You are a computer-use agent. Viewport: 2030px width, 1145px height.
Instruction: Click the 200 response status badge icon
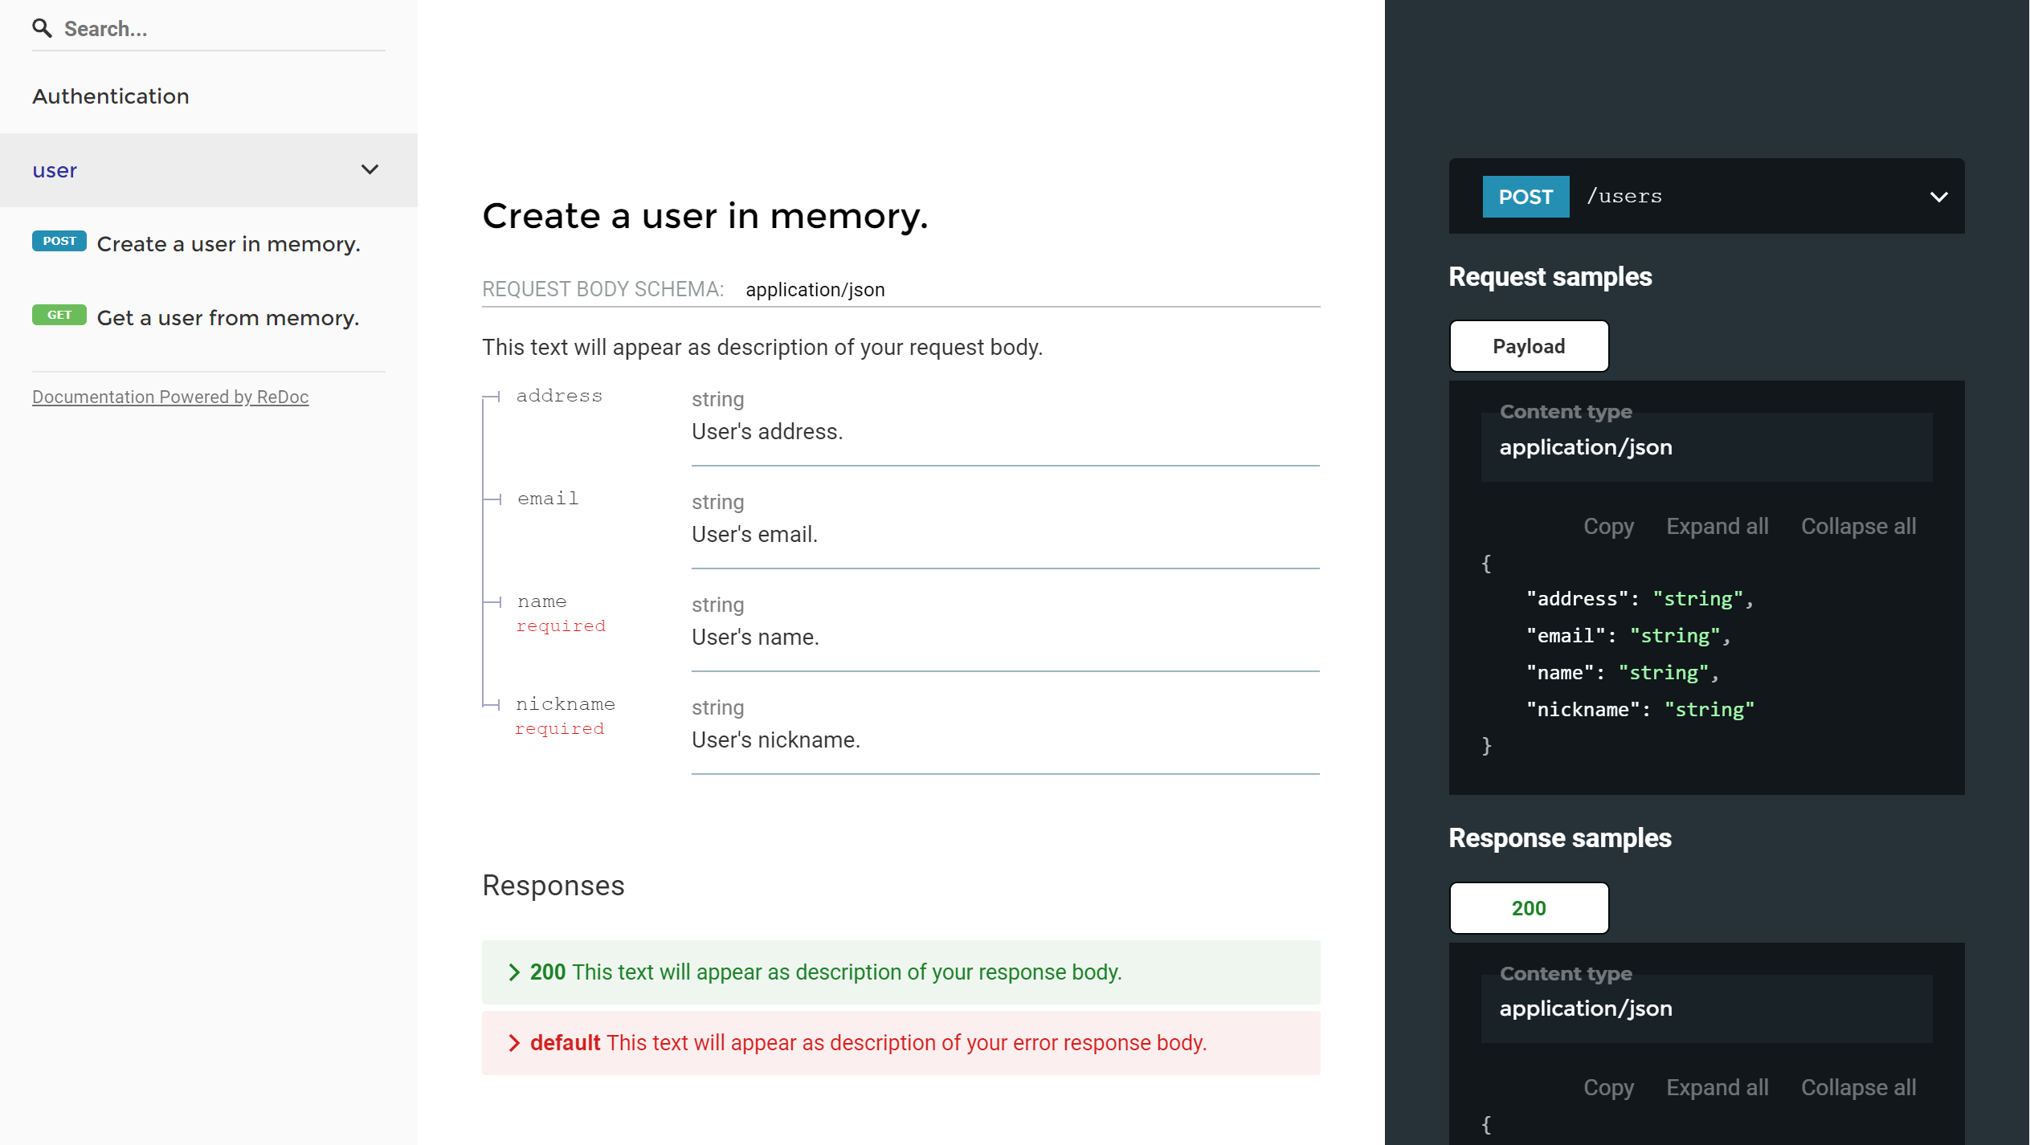coord(1528,907)
